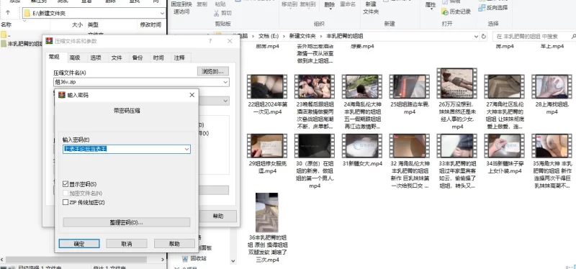Toggle the 显示密码 checkbox

click(66, 184)
